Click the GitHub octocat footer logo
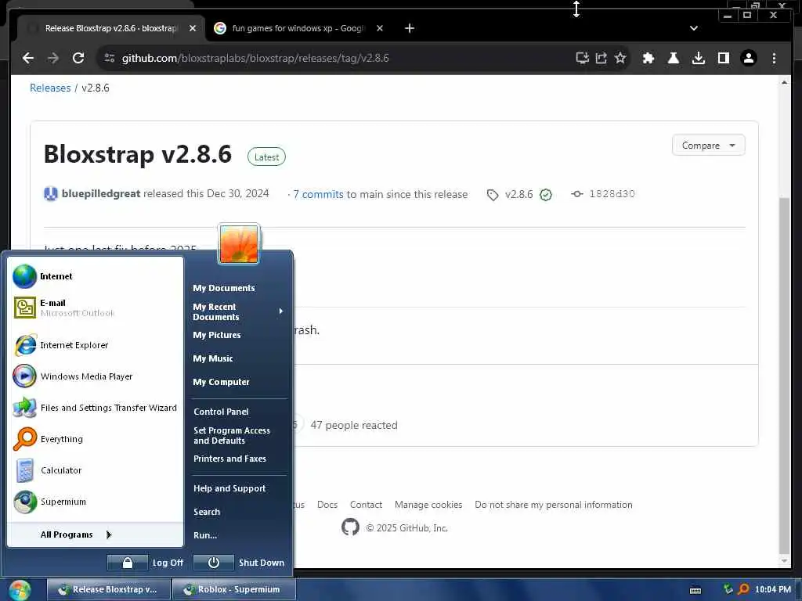This screenshot has width=802, height=601. pos(350,527)
